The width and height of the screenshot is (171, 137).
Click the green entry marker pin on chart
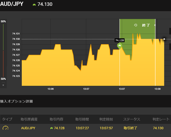click(x=120, y=46)
